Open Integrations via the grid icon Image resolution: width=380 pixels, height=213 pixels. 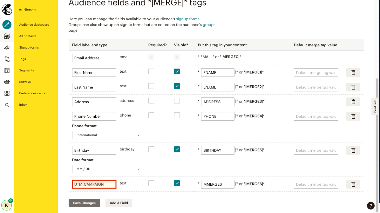pos(7,93)
